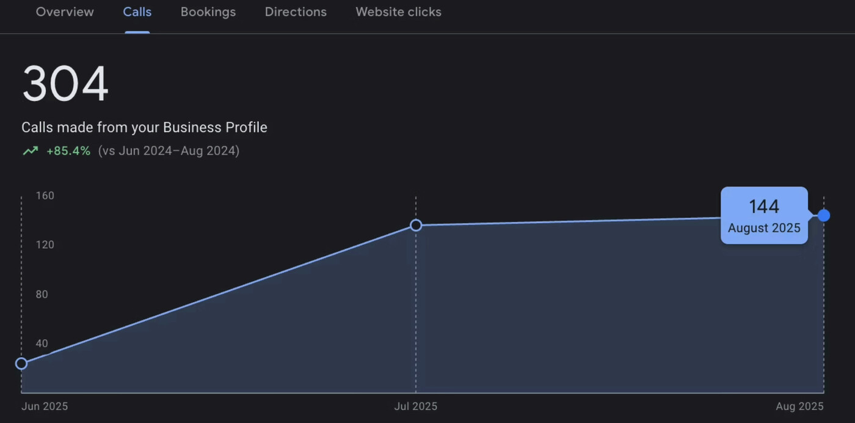This screenshot has width=855, height=423.
Task: Click the '(vs Jun 2024–Aug 2024)' comparison text
Action: (169, 151)
